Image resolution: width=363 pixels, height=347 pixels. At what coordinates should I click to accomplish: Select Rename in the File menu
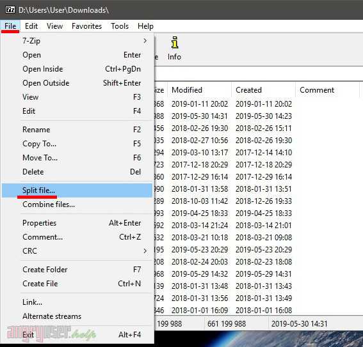77,130
